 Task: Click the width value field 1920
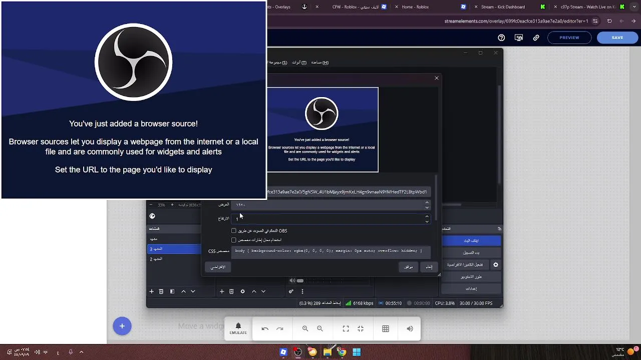328,204
